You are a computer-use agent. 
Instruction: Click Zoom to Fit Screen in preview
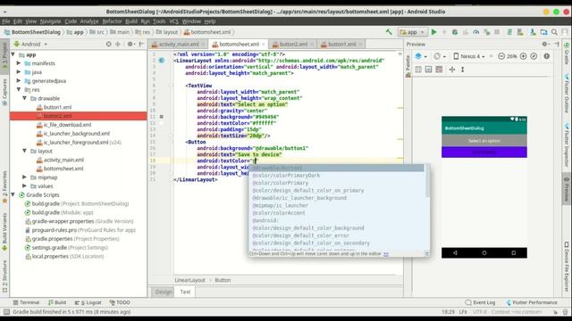click(534, 56)
